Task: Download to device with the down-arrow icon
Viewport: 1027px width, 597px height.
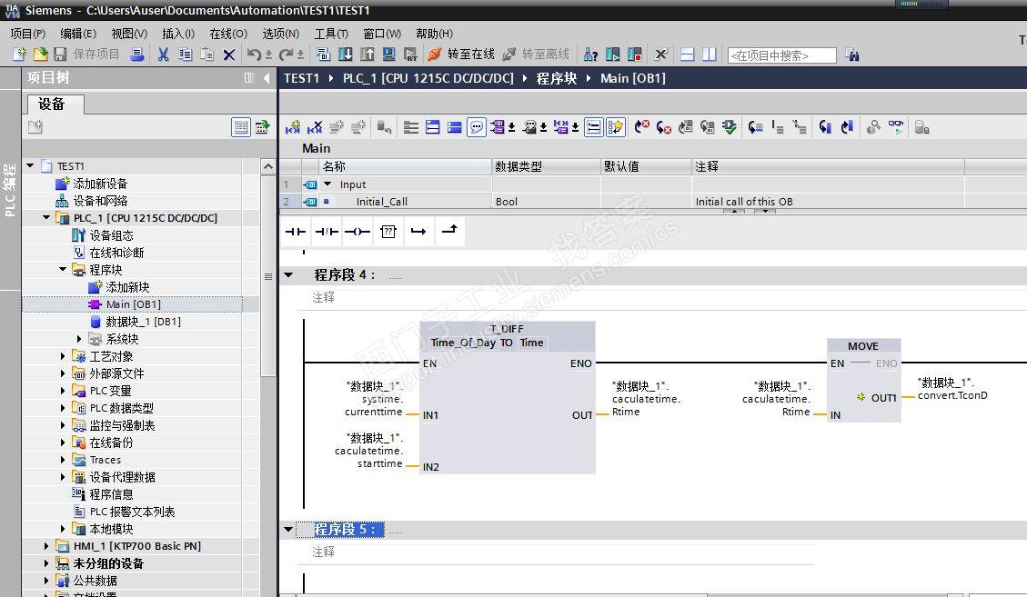Action: click(x=345, y=55)
